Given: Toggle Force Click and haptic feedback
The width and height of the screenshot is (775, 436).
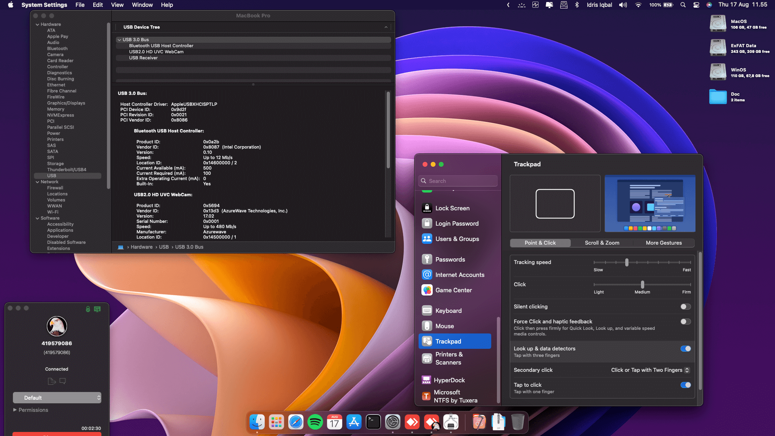Looking at the screenshot, I should click(x=685, y=322).
